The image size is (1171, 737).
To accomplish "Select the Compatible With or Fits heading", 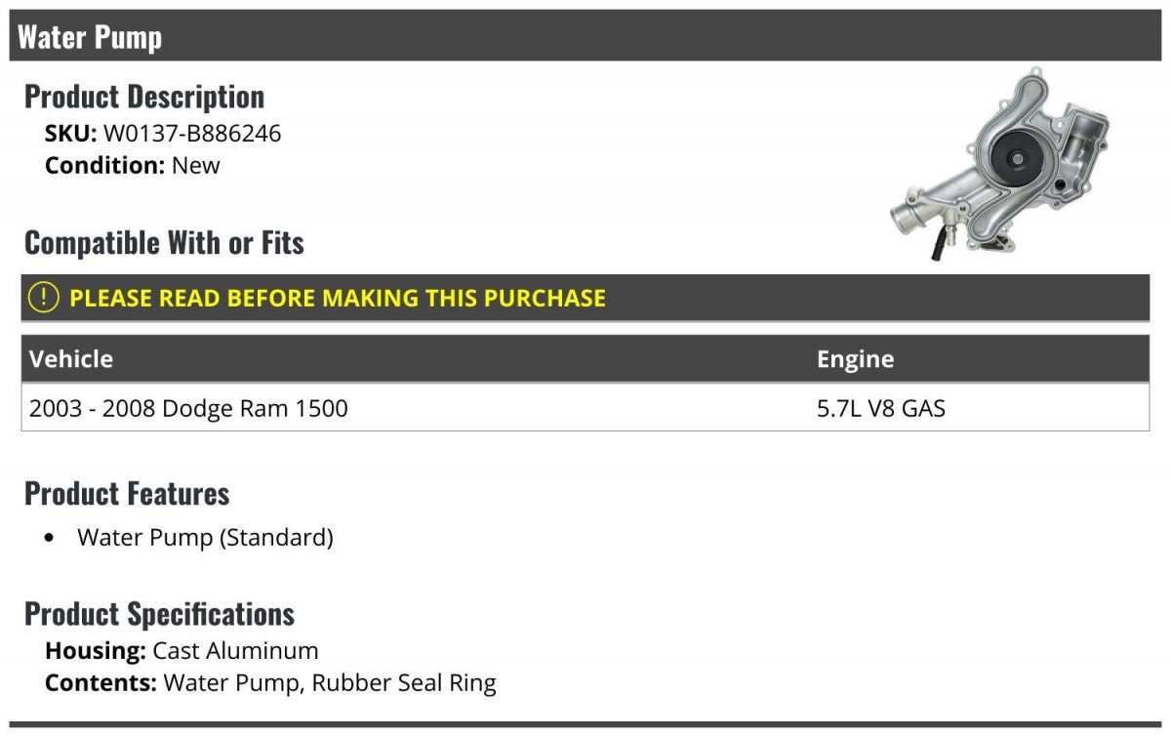I will [x=164, y=243].
